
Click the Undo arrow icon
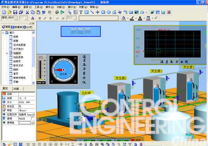[x=44, y=12]
